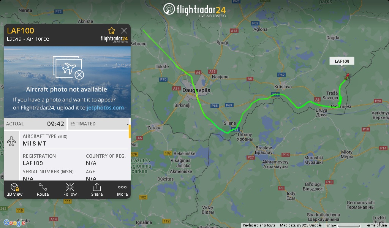Click the red helicopter icon on map

click(347, 76)
